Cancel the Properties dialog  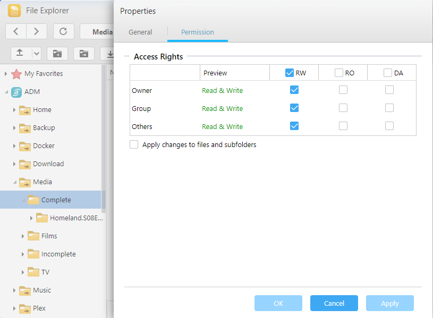[x=334, y=303]
